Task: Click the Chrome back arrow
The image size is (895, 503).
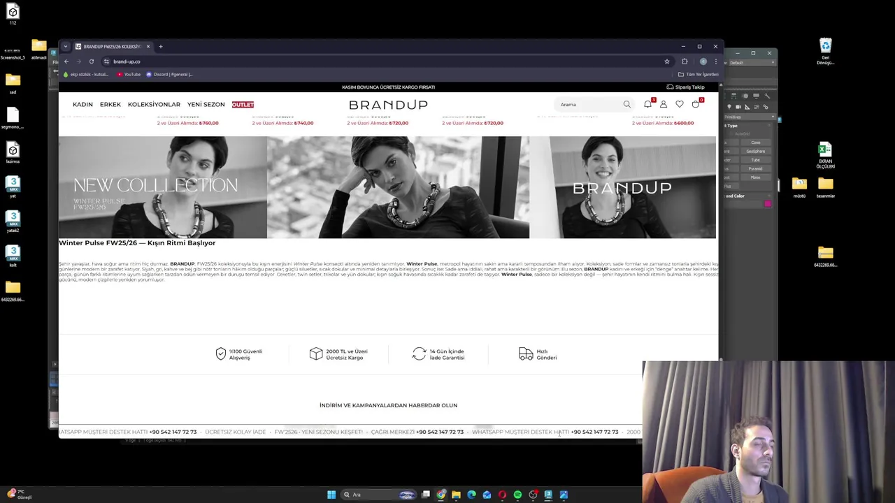Action: coord(66,61)
